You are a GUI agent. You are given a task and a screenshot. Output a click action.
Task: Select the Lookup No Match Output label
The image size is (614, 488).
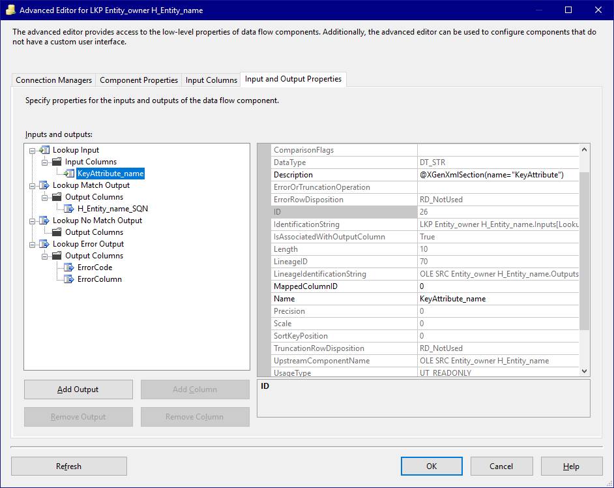pos(98,221)
